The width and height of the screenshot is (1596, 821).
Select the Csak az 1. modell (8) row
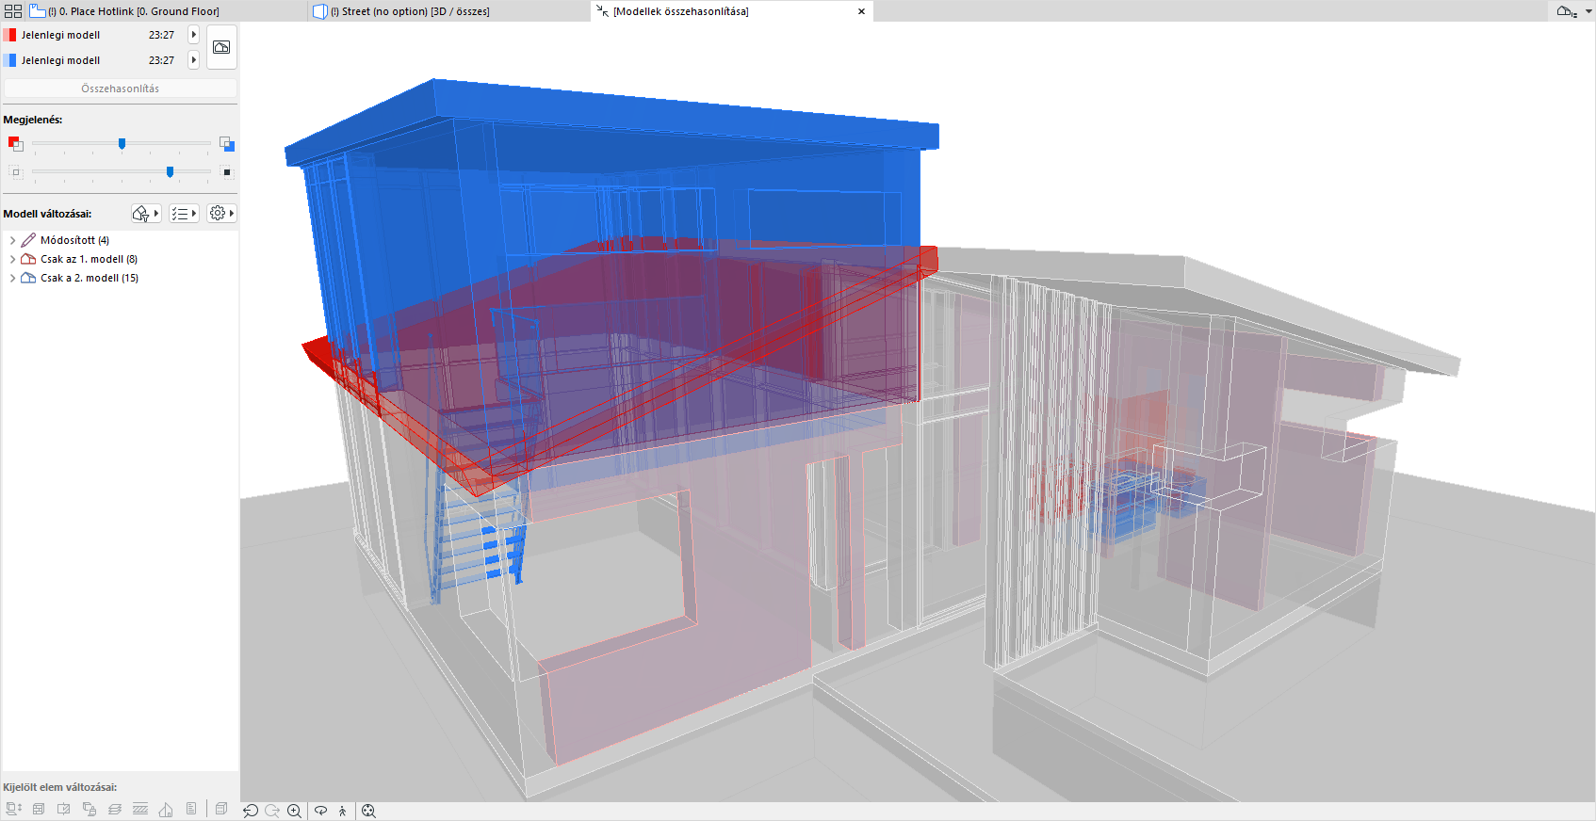pos(121,260)
